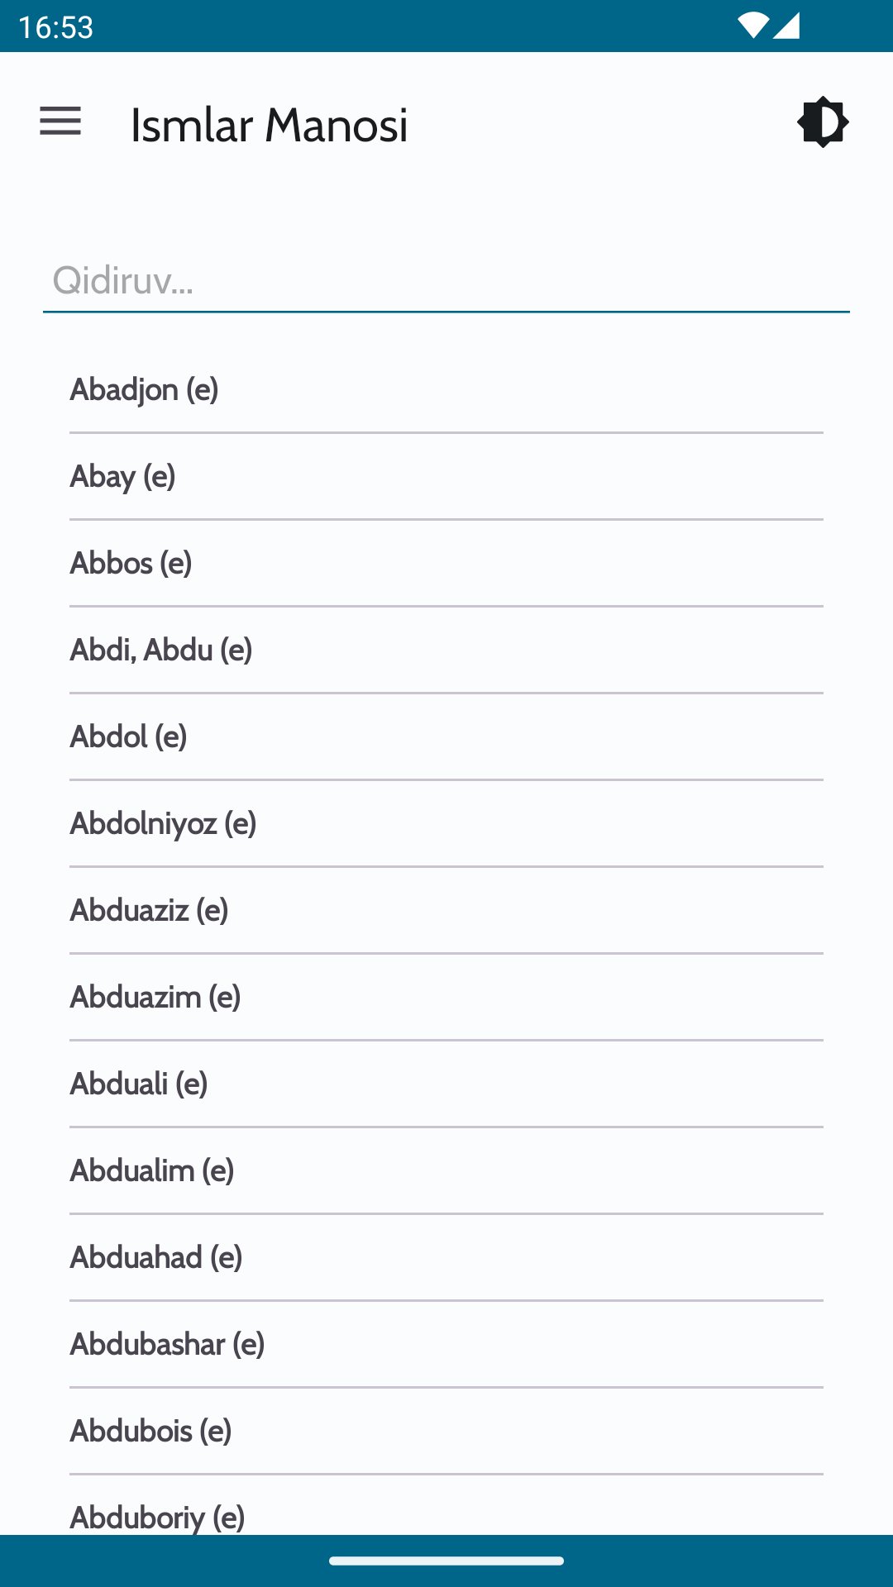Tap the Abdubashar (e) entry
Image resolution: width=893 pixels, height=1587 pixels.
446,1344
